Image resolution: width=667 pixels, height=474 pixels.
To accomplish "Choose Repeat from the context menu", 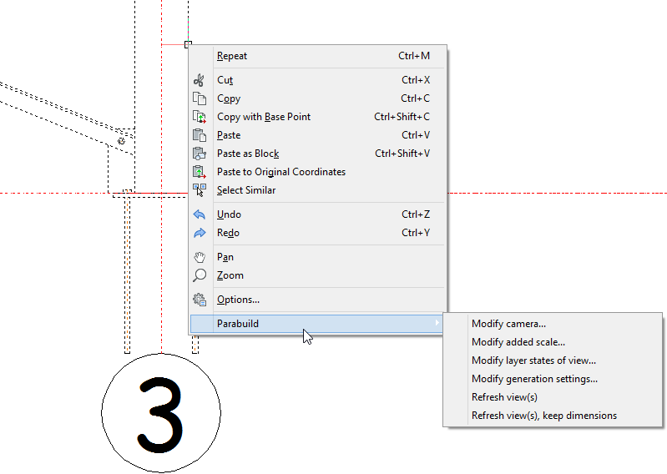I will (317, 56).
